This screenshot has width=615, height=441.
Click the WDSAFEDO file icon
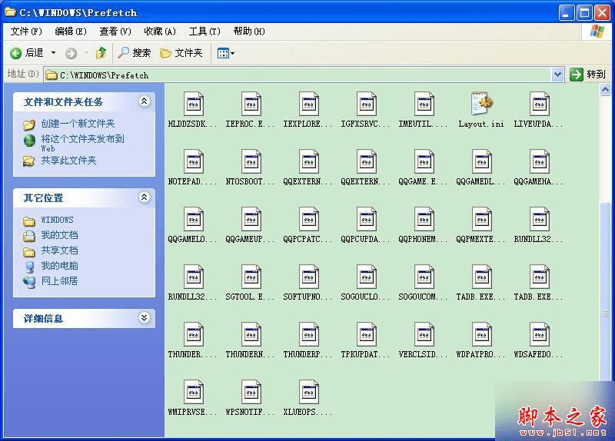(x=540, y=334)
